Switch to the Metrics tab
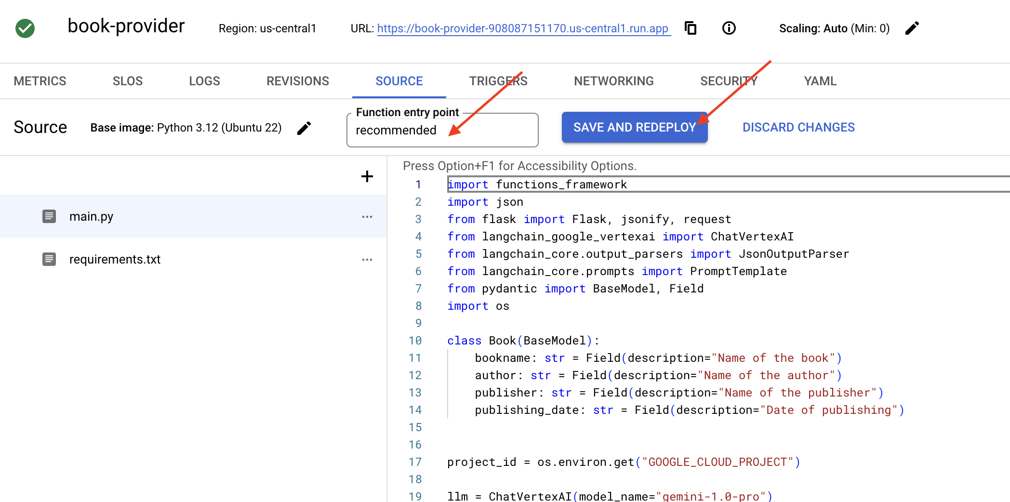1010x502 pixels. [40, 81]
